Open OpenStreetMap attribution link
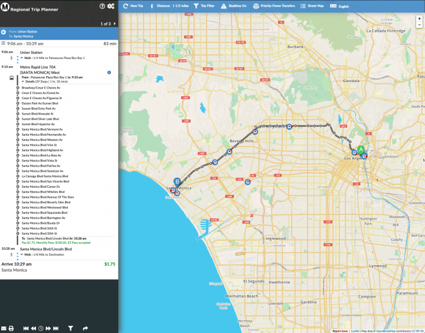 click(x=385, y=331)
